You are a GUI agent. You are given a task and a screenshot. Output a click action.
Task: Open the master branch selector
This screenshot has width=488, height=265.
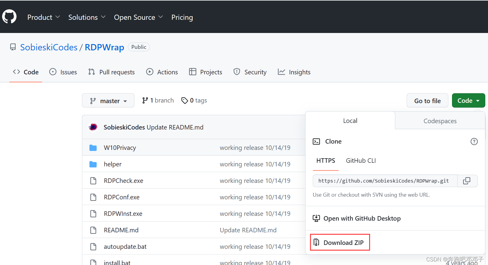[108, 101]
